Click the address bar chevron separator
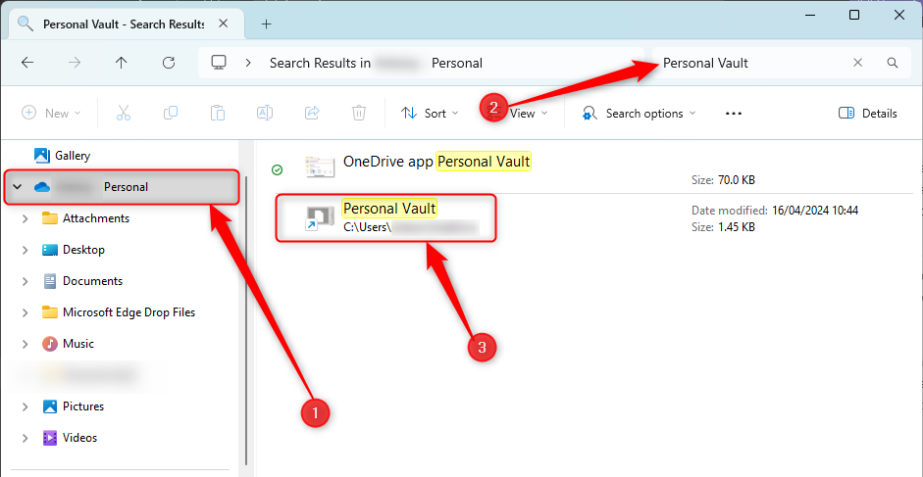Image resolution: width=923 pixels, height=477 pixels. pos(248,63)
